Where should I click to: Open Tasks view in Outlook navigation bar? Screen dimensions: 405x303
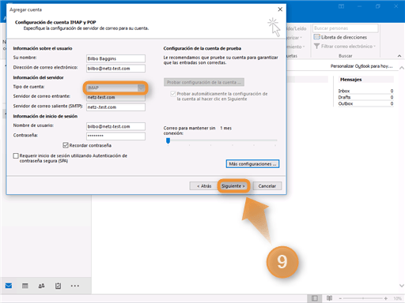[58, 286]
